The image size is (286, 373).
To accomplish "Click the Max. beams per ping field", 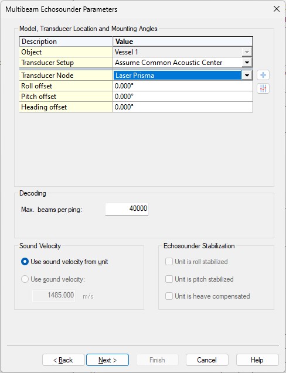I will click(x=127, y=209).
